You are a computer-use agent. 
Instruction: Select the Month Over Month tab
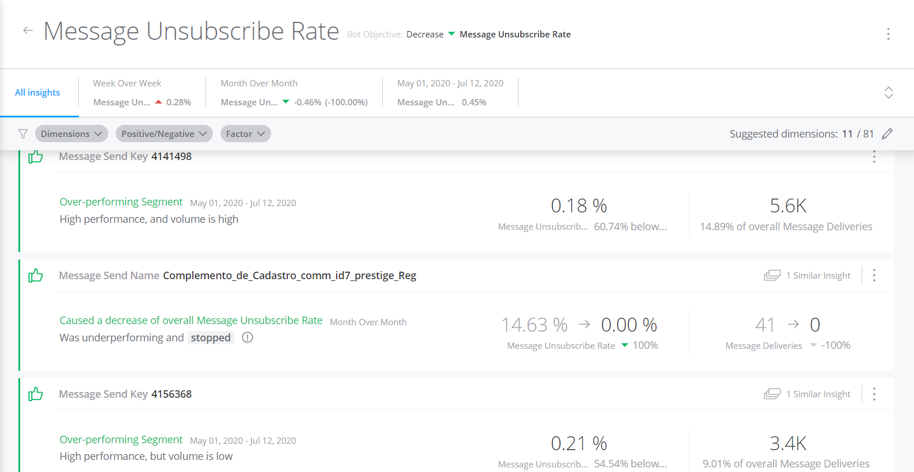click(x=294, y=93)
